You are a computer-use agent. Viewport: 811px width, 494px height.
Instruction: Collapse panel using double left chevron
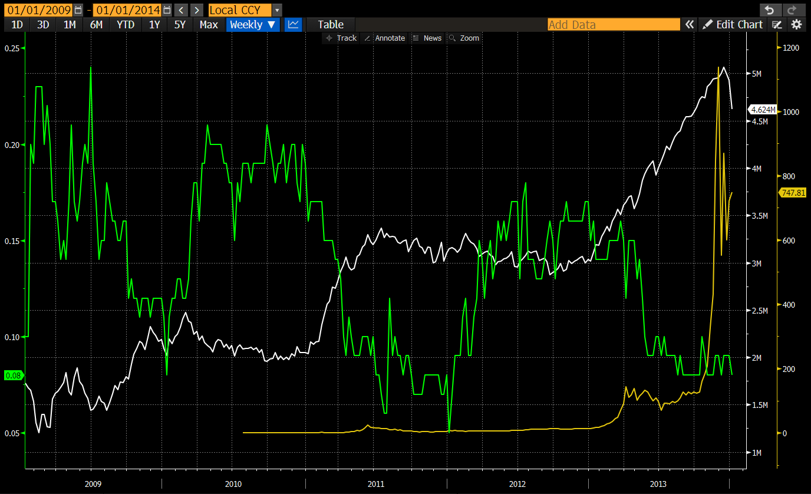coord(689,24)
